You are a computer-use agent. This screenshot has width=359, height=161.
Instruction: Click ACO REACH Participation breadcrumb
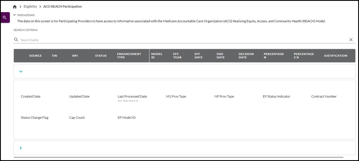tap(62, 6)
